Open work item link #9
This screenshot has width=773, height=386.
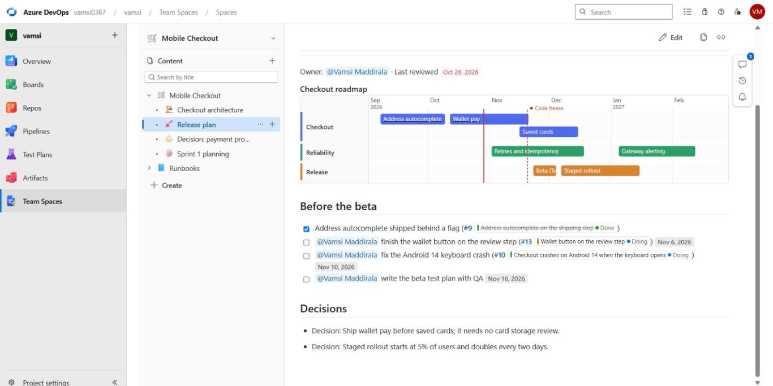pyautogui.click(x=467, y=228)
